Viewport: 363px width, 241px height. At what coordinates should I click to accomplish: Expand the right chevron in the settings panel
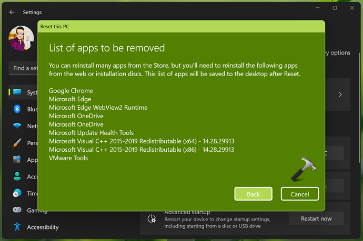click(340, 95)
